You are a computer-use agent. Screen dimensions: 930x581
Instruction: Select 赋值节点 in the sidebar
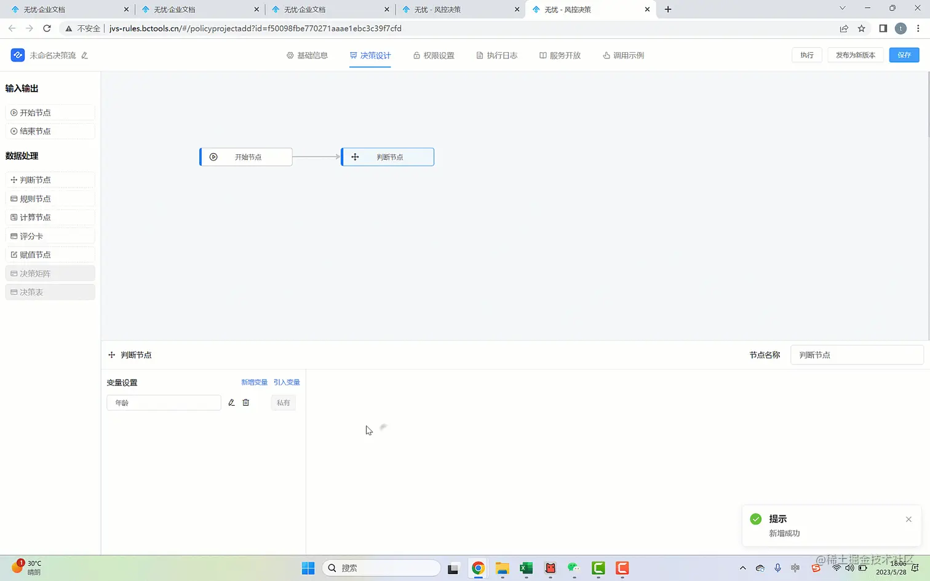[x=50, y=255]
